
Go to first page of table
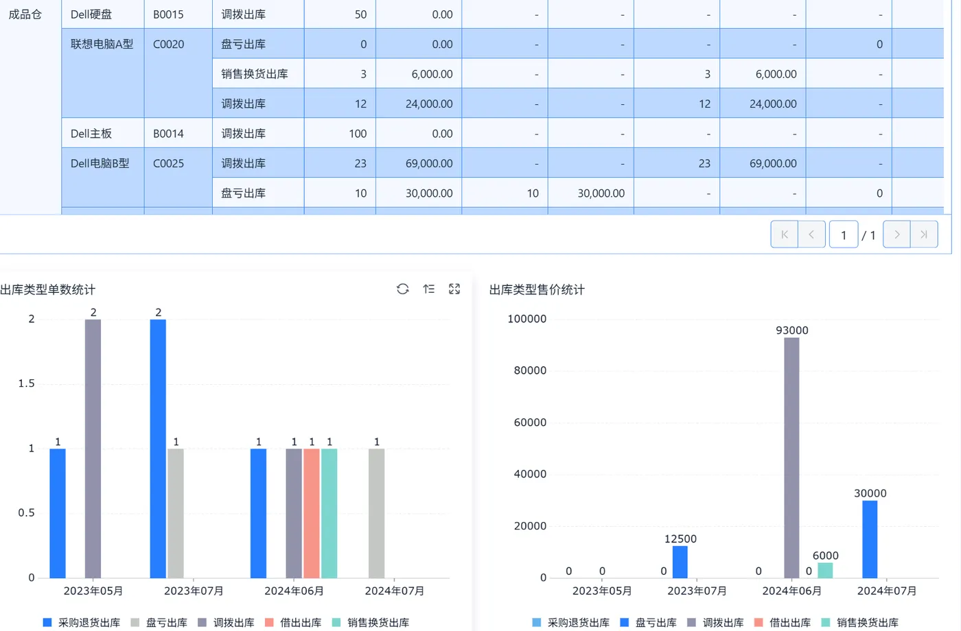785,235
